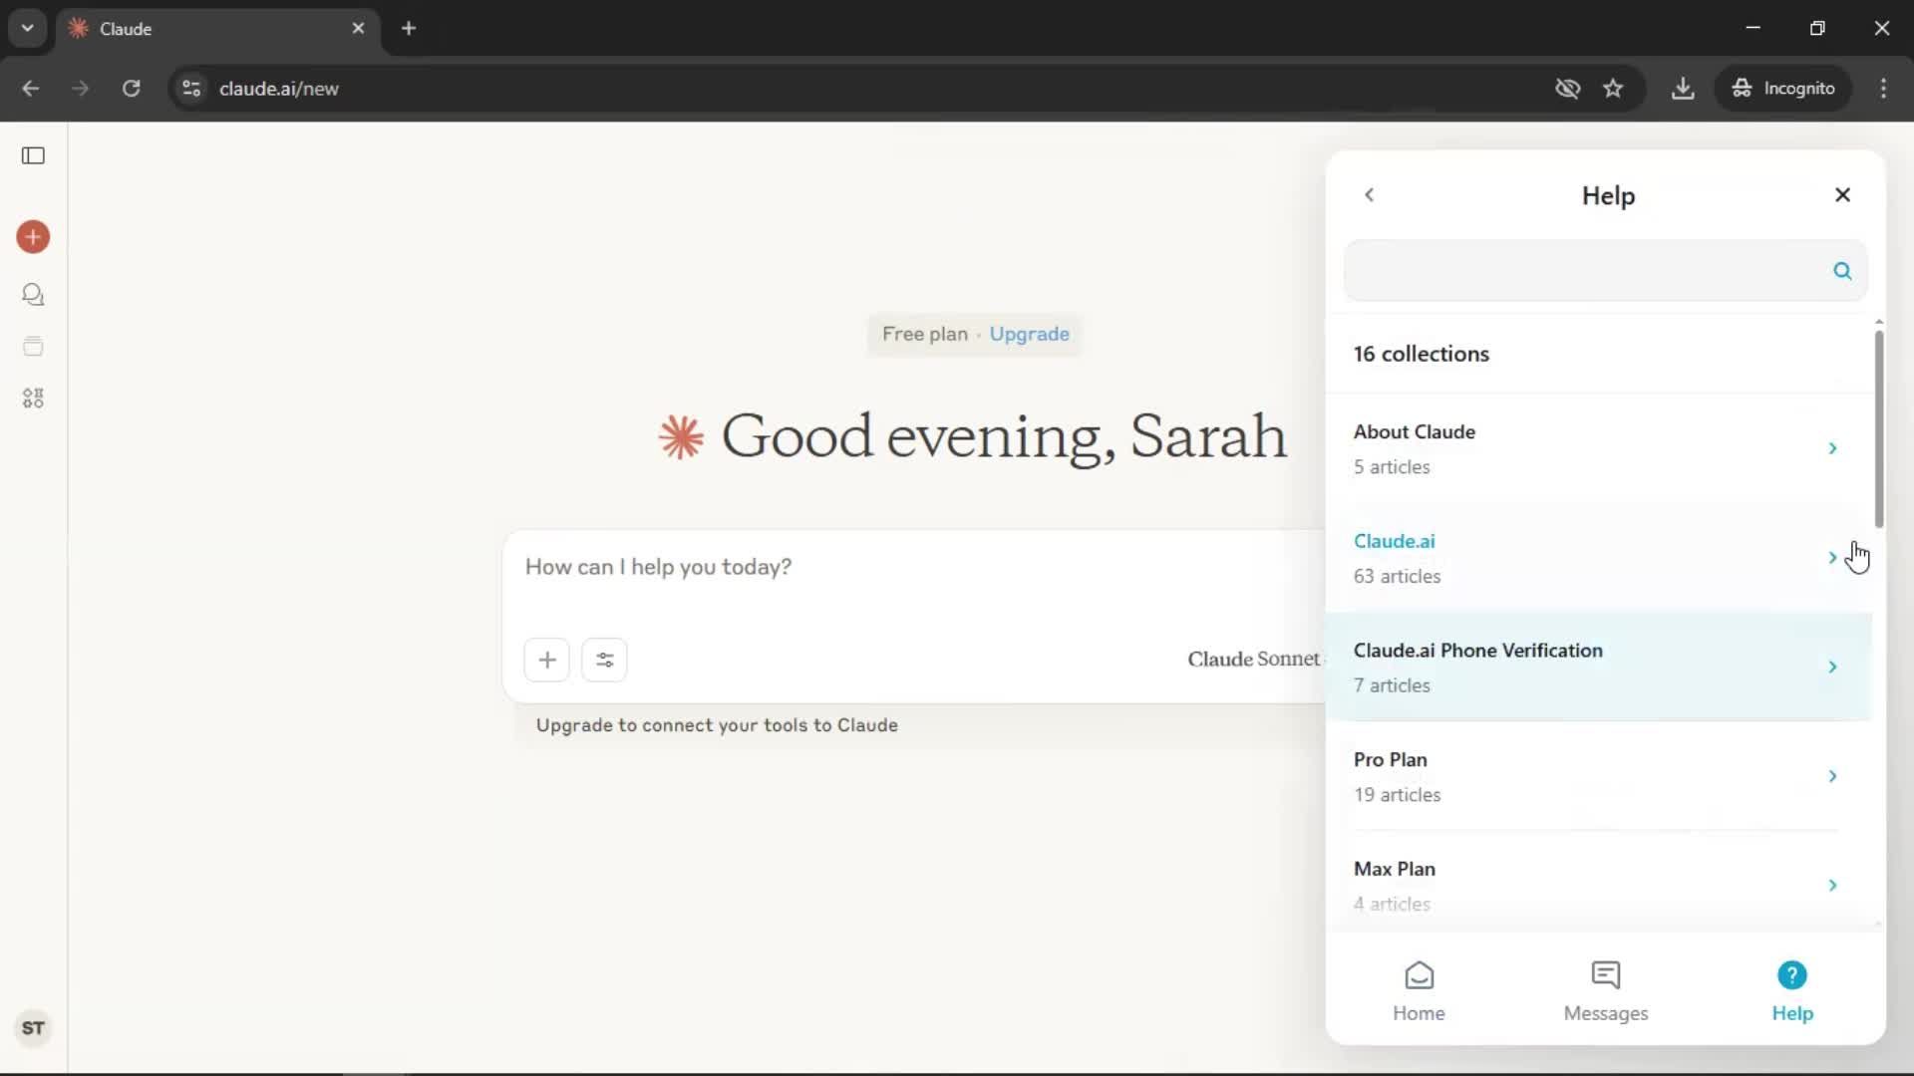1914x1076 pixels.
Task: Open the Chats icon in sidebar
Action: [33, 295]
